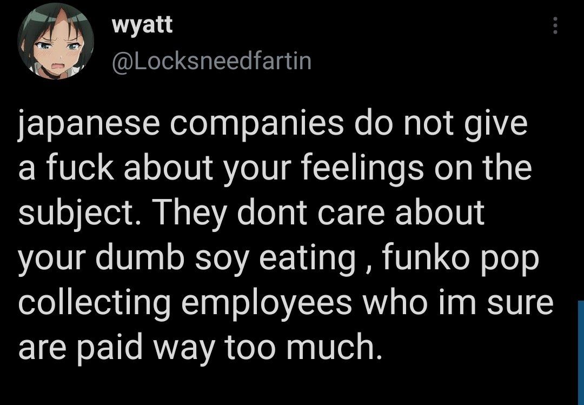The height and width of the screenshot is (405, 584).
Task: Click the word "collecting" in the tweet
Action: (x=95, y=304)
